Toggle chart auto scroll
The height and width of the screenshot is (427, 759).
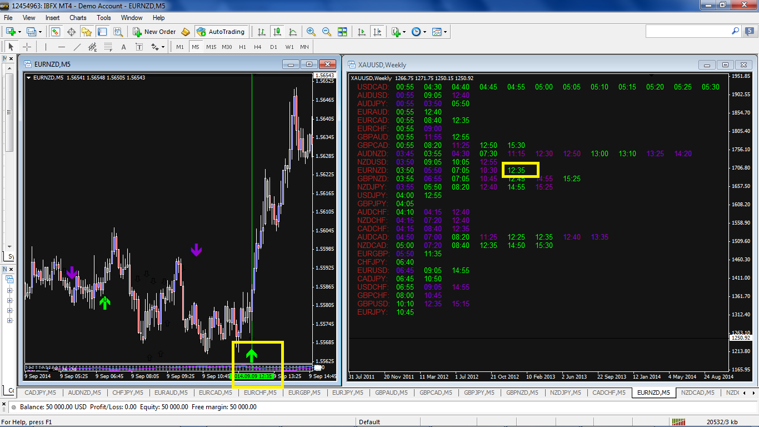pos(362,32)
